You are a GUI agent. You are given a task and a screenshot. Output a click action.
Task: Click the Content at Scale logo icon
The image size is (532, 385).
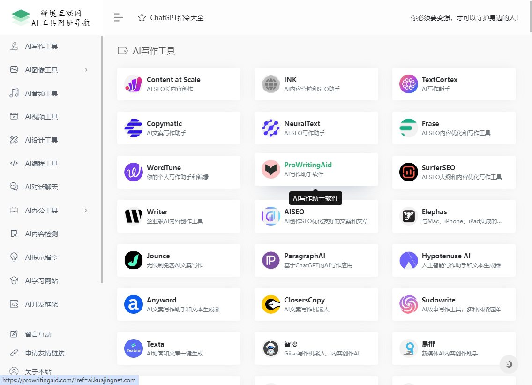tap(133, 84)
